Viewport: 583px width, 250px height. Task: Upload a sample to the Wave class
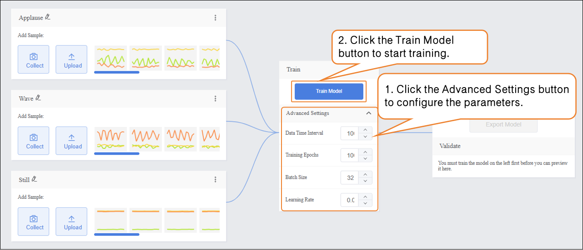point(71,140)
